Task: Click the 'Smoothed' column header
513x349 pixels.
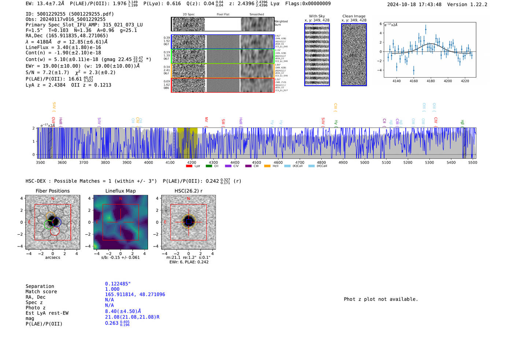Action: pos(257,15)
